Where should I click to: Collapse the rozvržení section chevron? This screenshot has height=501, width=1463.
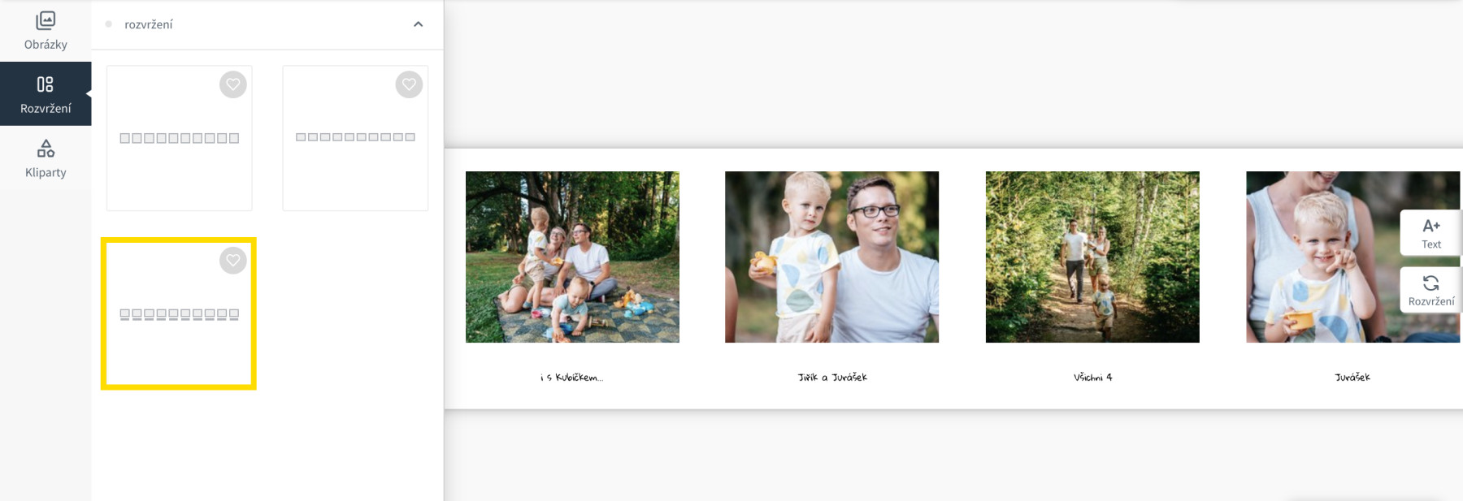(x=419, y=24)
